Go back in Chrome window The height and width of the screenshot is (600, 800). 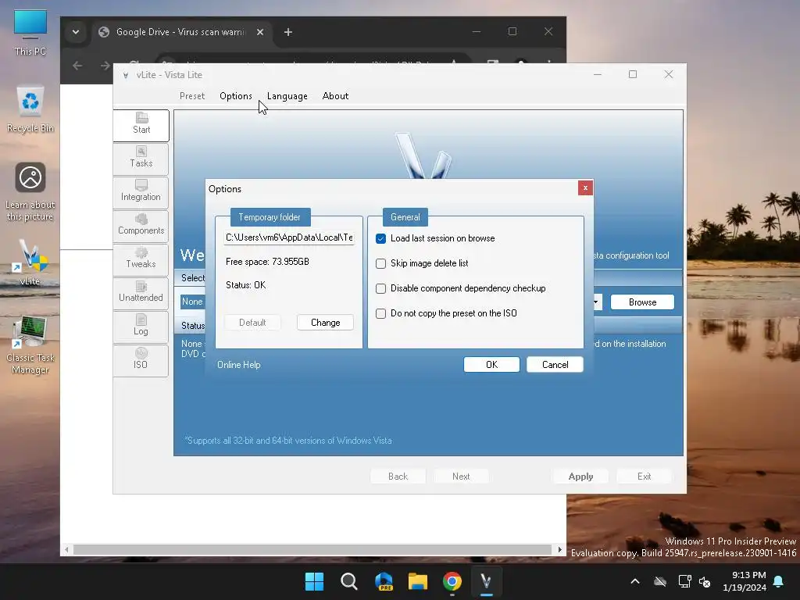point(77,66)
